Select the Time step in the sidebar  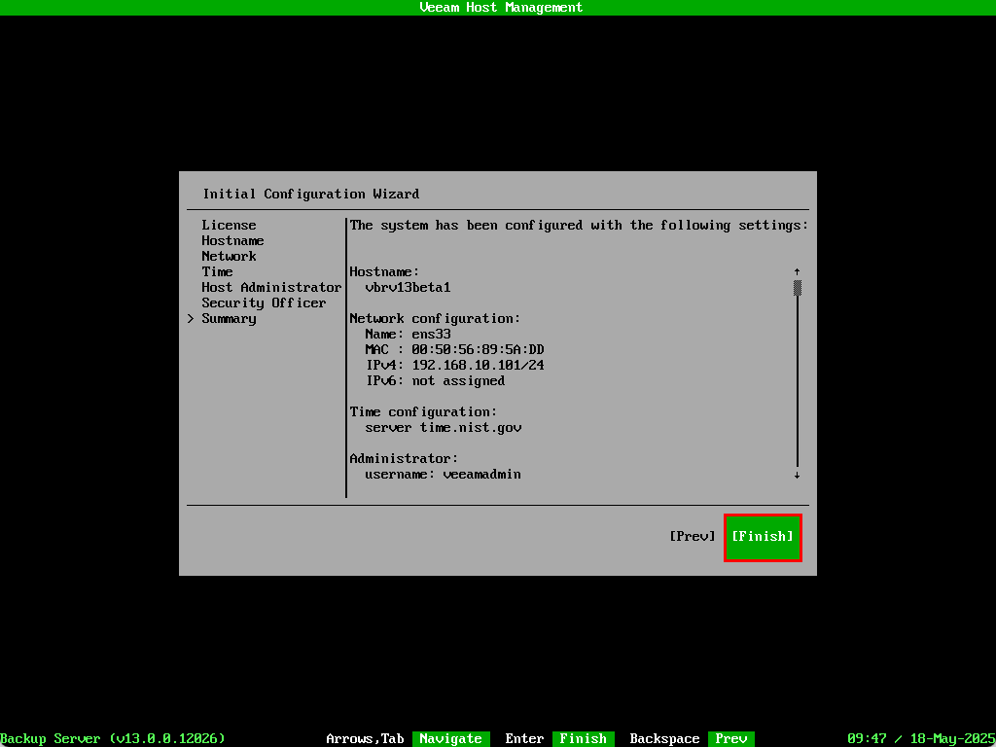tap(217, 271)
